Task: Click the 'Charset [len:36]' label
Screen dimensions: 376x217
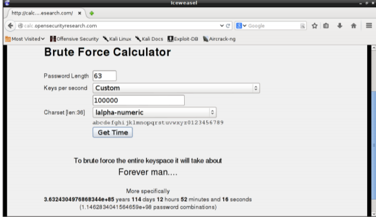Action: 64,112
